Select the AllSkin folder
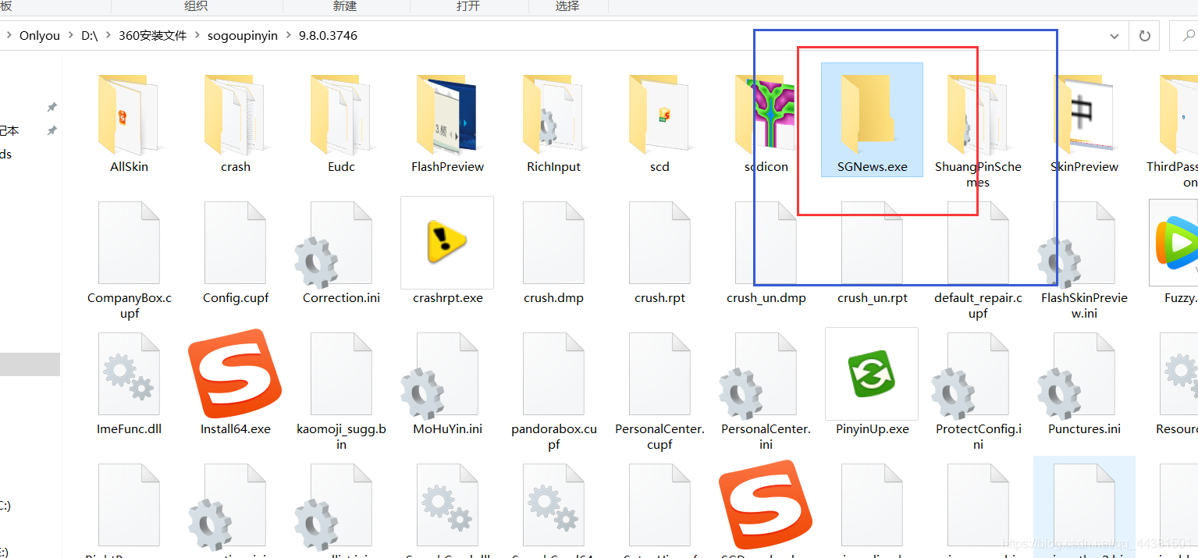The height and width of the screenshot is (558, 1198). click(129, 123)
